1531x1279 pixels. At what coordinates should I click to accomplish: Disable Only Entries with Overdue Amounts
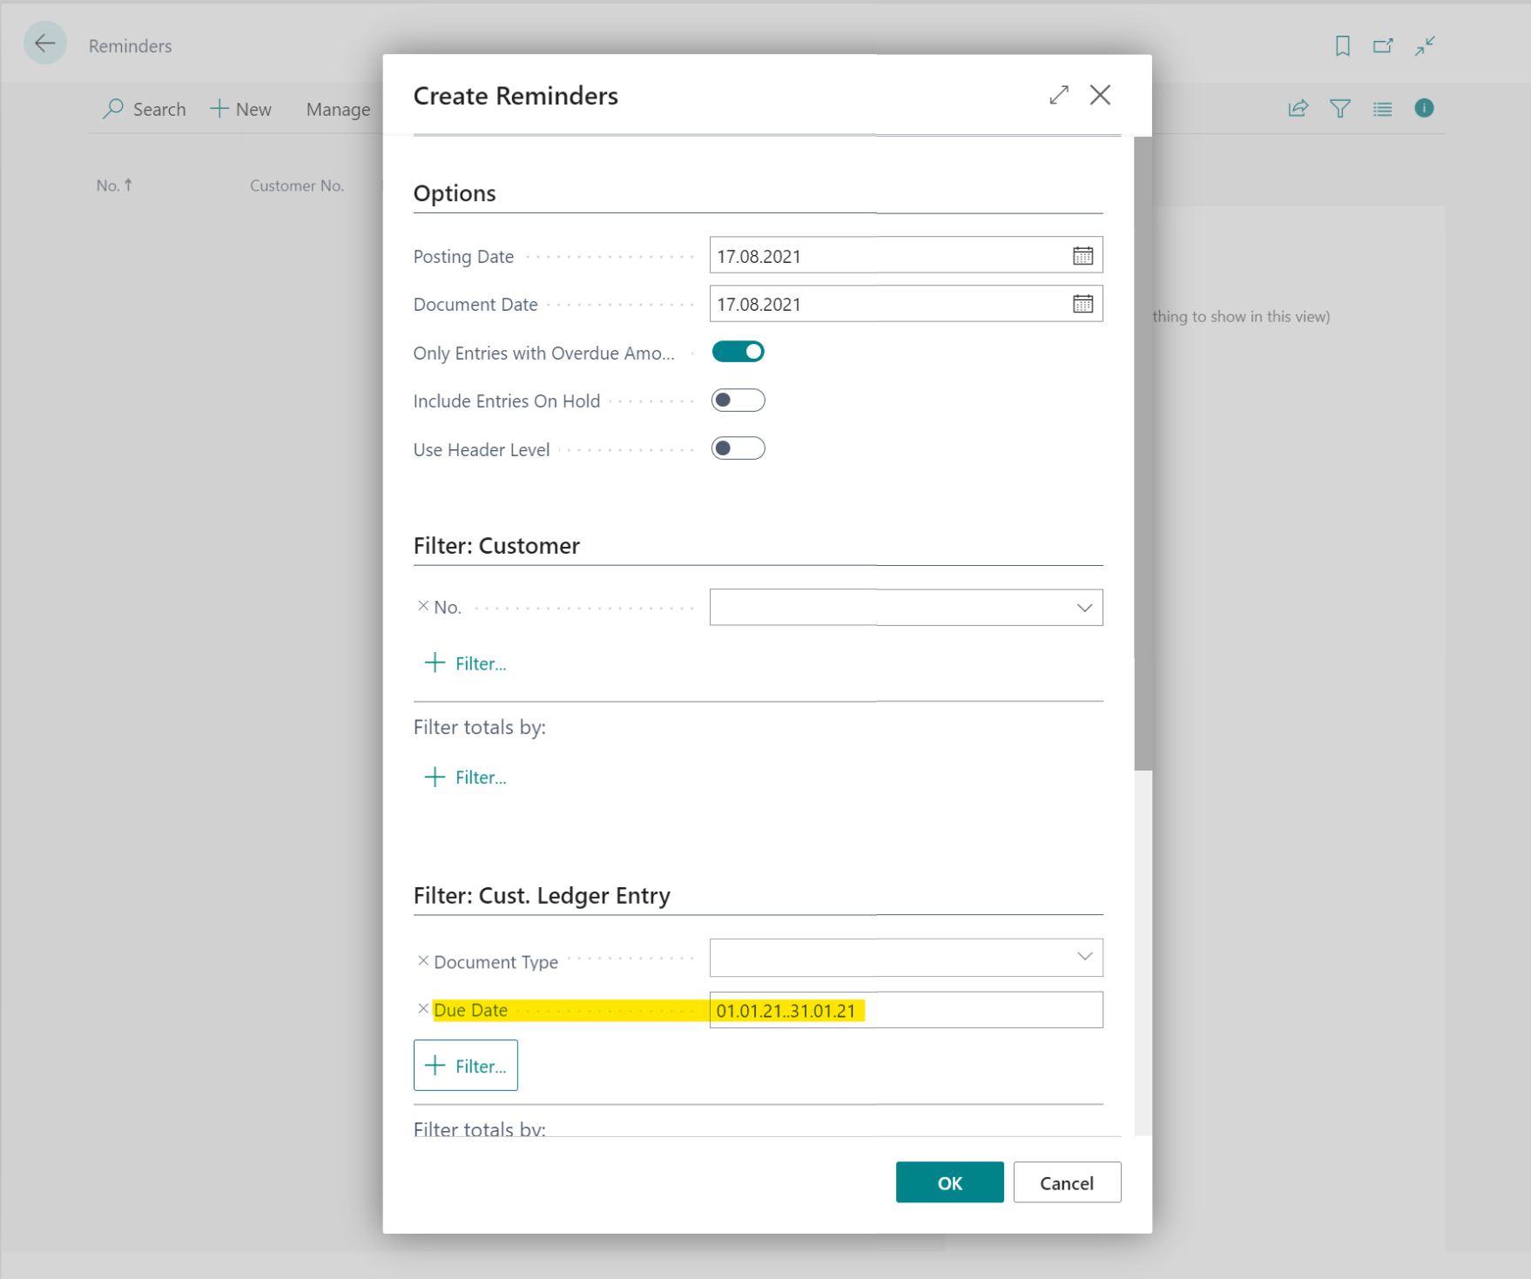coord(738,351)
